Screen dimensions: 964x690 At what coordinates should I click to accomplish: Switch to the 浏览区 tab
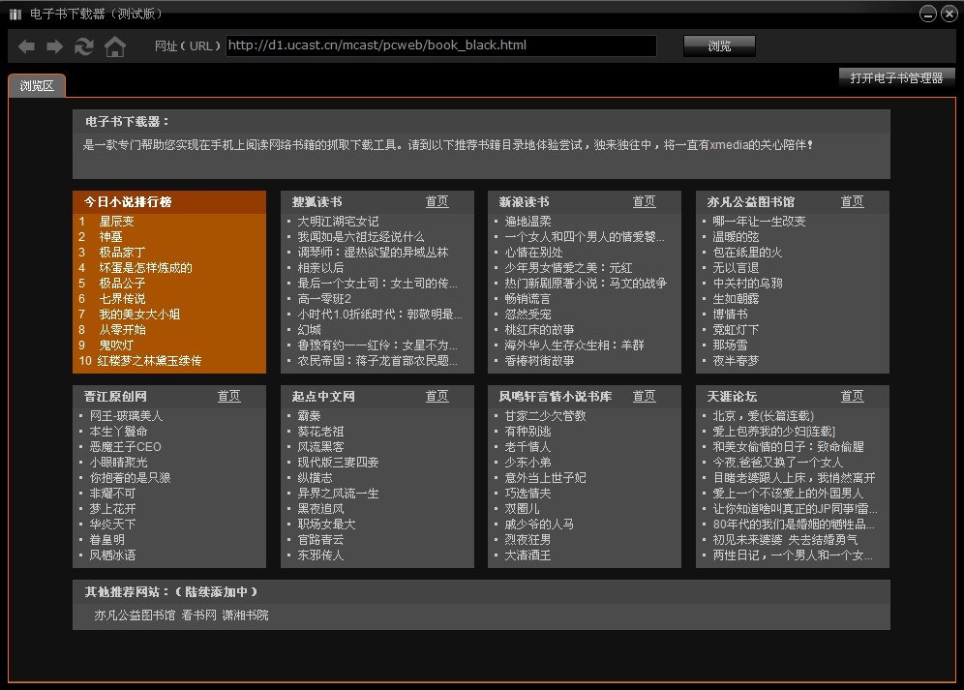point(36,84)
